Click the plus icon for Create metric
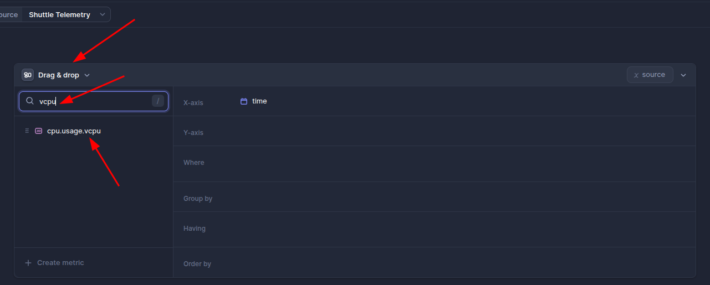710x285 pixels. [x=28, y=263]
